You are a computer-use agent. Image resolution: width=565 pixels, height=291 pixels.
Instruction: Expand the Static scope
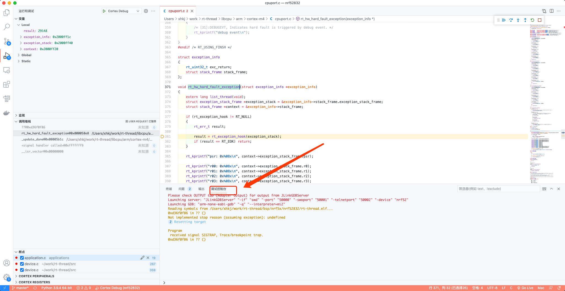18,61
